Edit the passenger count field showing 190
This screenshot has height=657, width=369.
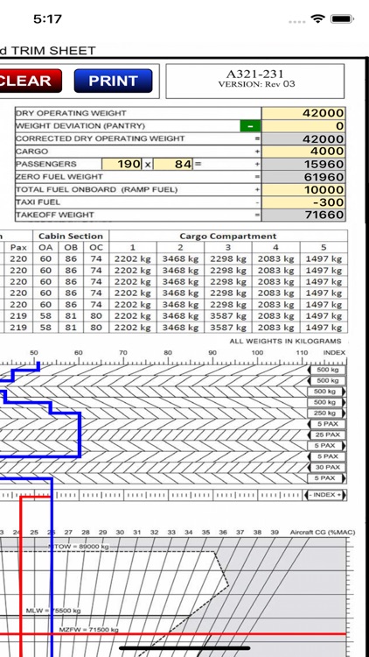[122, 164]
